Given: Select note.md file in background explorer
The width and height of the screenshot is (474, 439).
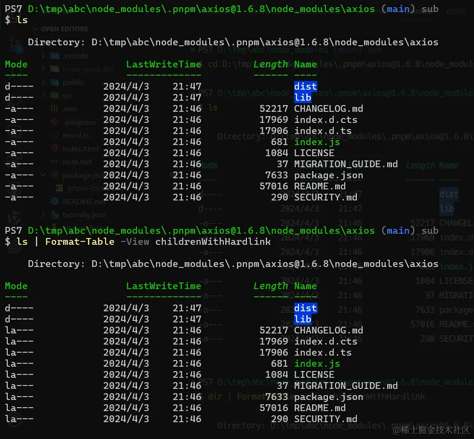Looking at the screenshot, I should click(77, 161).
